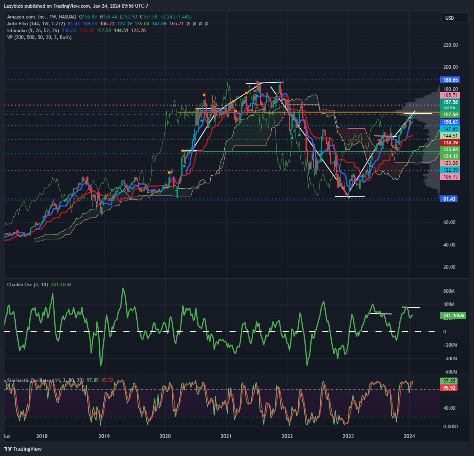
Task: Click the green 135.04 price axis label
Action: (x=450, y=149)
